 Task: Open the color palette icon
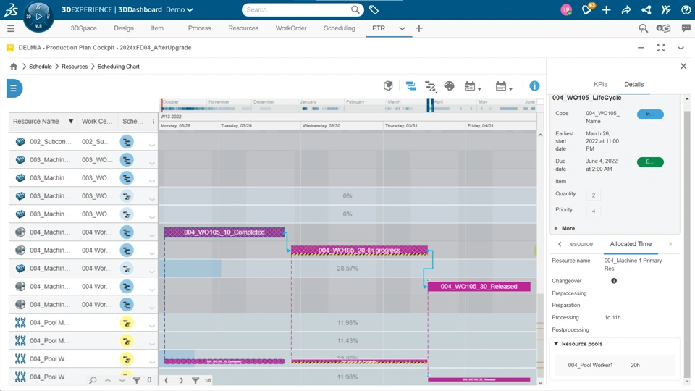449,85
